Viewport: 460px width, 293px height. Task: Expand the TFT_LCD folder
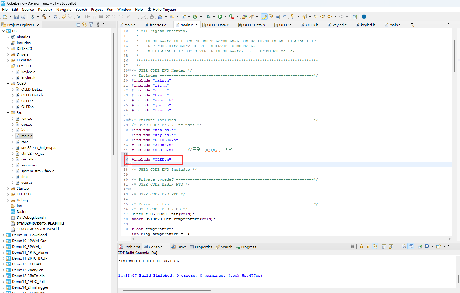8,194
